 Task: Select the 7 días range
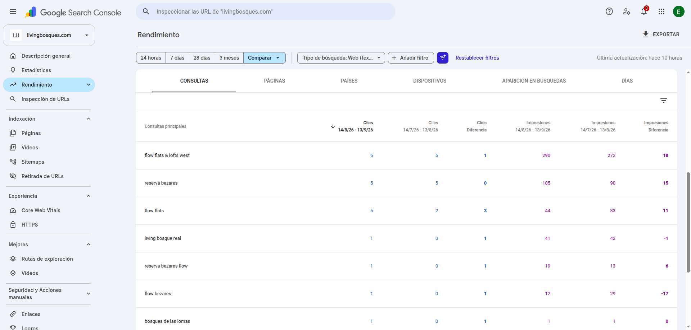[x=177, y=58]
